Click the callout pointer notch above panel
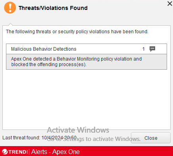 tap(10, 24)
